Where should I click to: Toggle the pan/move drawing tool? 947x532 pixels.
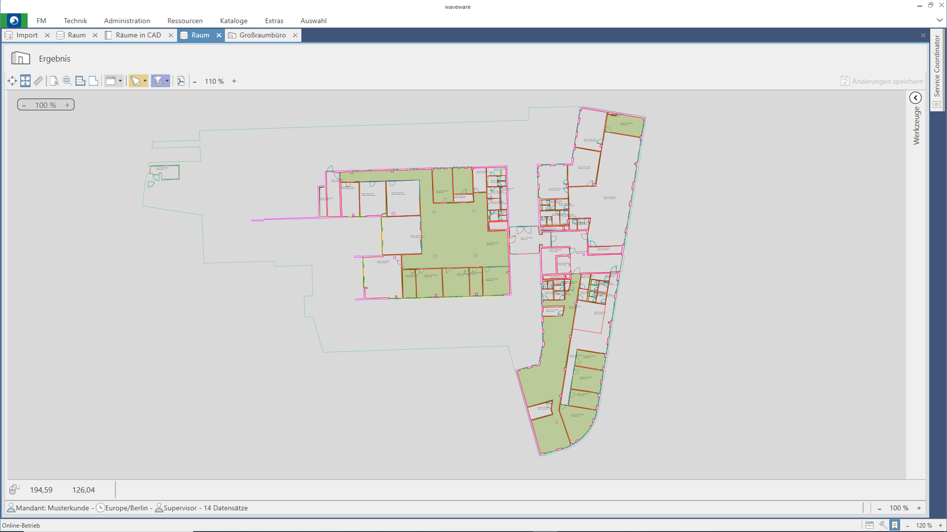pos(25,81)
